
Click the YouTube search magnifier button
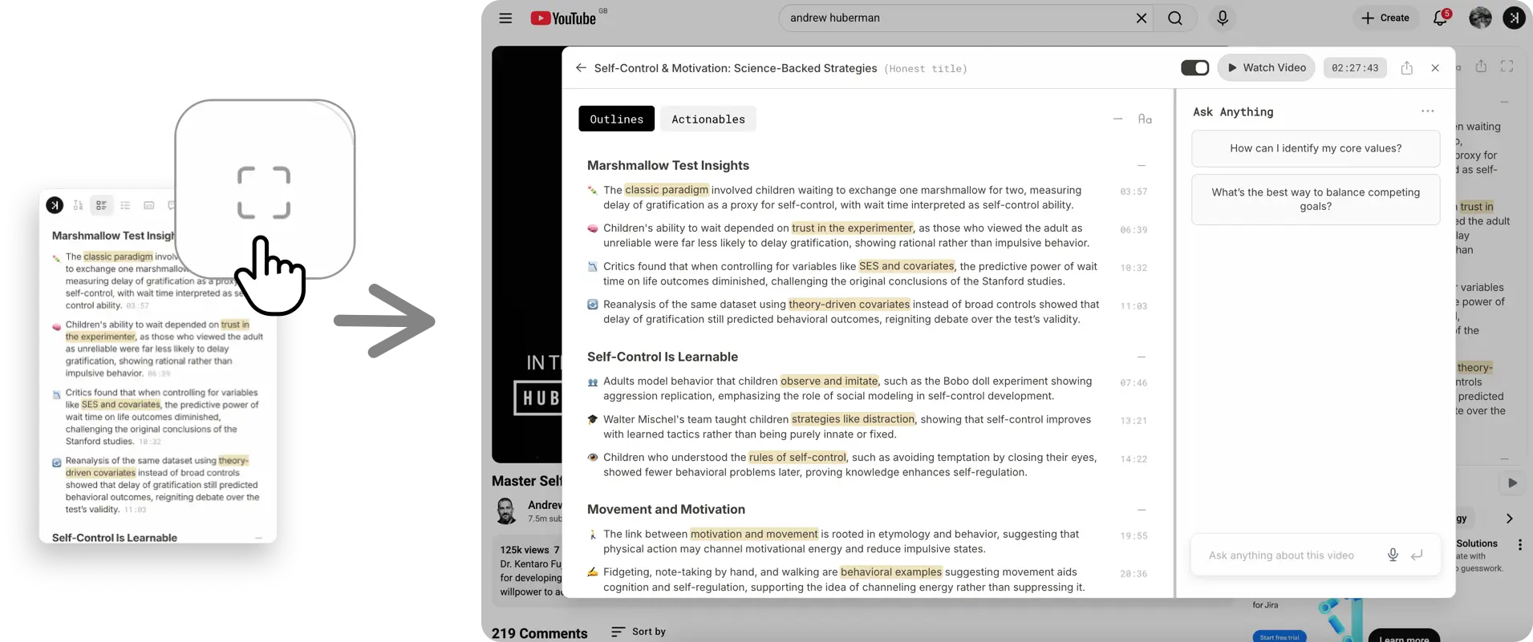pyautogui.click(x=1174, y=18)
